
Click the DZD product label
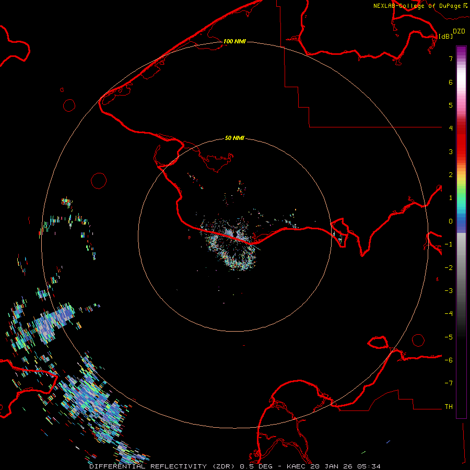[x=459, y=31]
